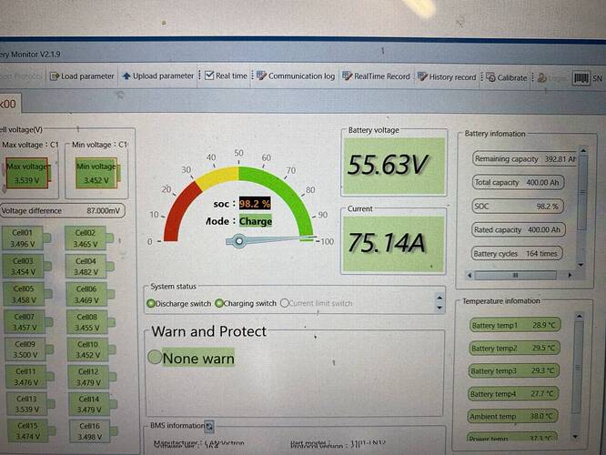Click Temperature information scroll down arrow

pos(575,437)
